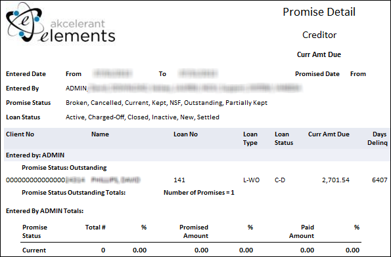Screen dimensions: 391x257
Task: Click loan number 141 in the row
Action: point(179,180)
